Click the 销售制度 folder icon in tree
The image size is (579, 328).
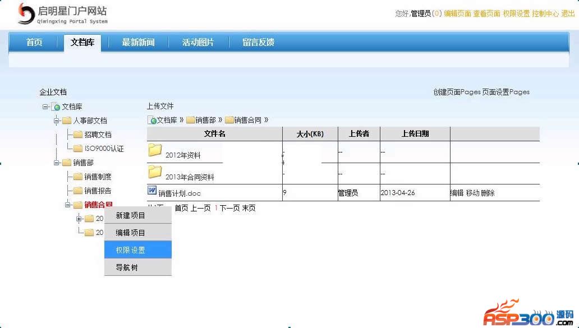[x=78, y=177]
